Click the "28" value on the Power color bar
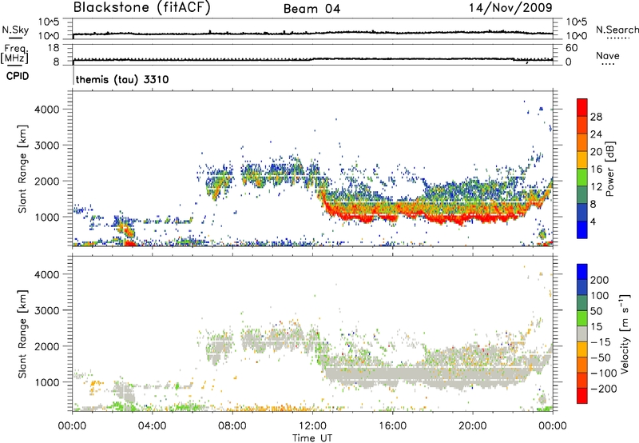Image resolution: width=639 pixels, height=443 pixels. coord(596,117)
